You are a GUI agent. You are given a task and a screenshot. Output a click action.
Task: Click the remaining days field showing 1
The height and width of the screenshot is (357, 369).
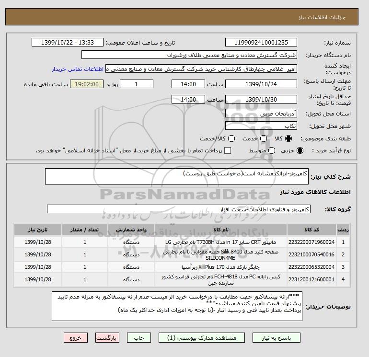137,84
